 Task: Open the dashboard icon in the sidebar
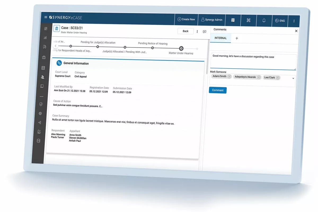coord(46,28)
